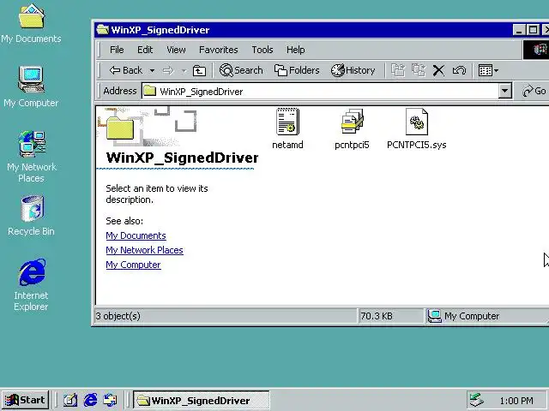Image resolution: width=549 pixels, height=411 pixels.
Task: Open the Tools menu
Action: pyautogui.click(x=262, y=50)
